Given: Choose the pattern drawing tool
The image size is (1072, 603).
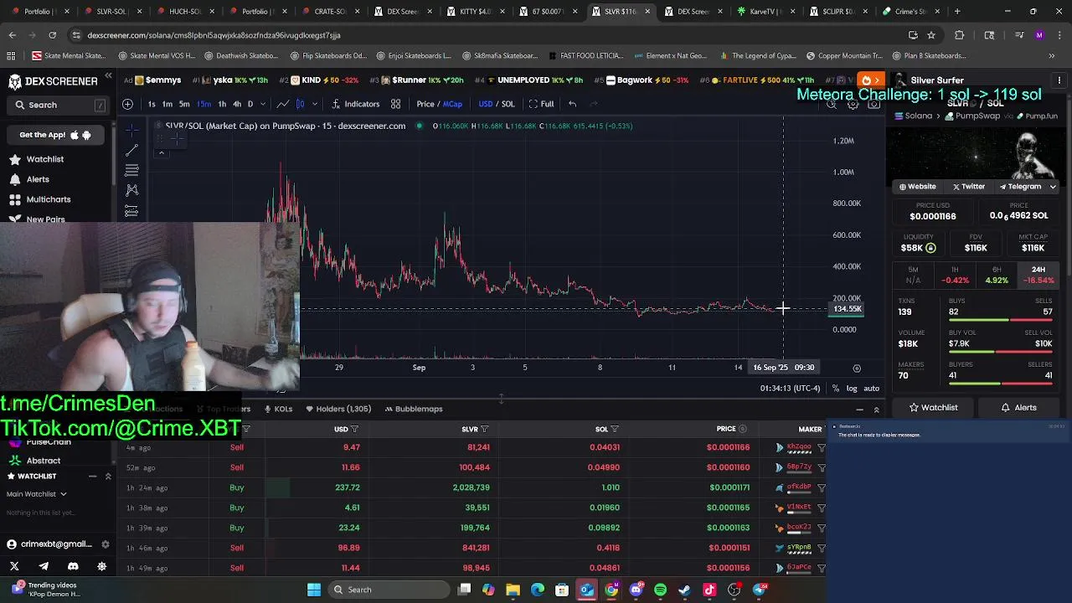Looking at the screenshot, I should [131, 190].
